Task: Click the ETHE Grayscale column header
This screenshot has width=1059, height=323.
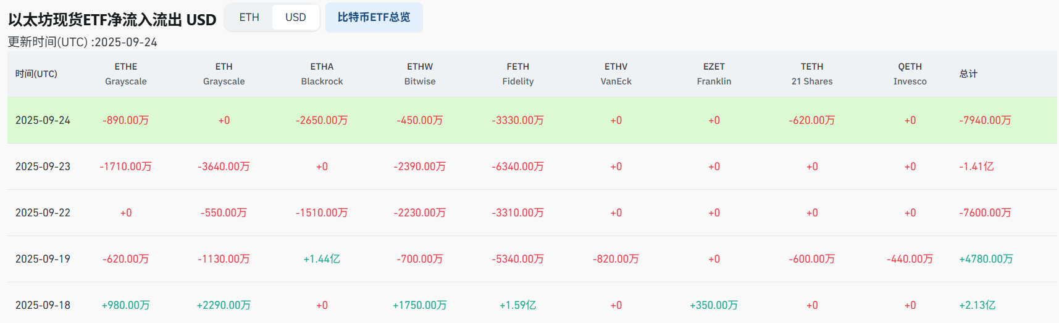Action: click(x=126, y=74)
